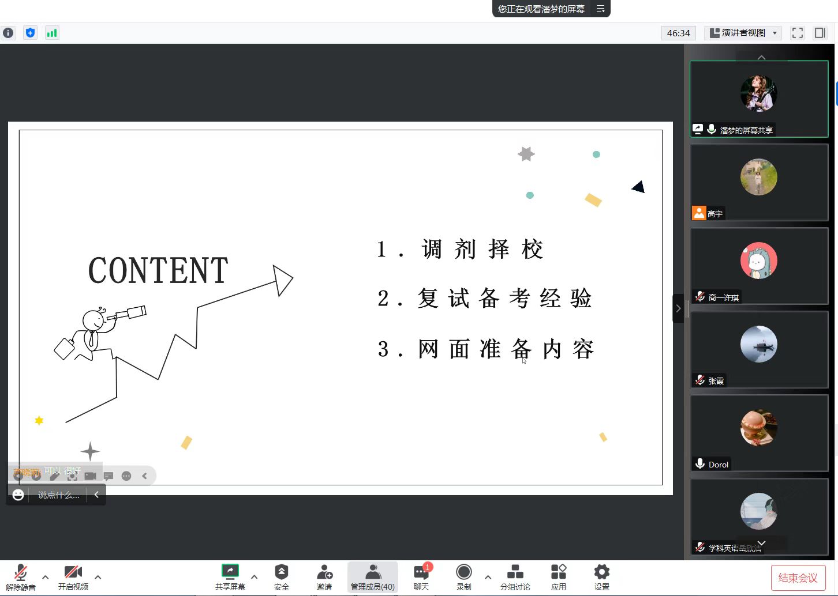
Task: Toggle the side panel layout icon
Action: point(820,33)
